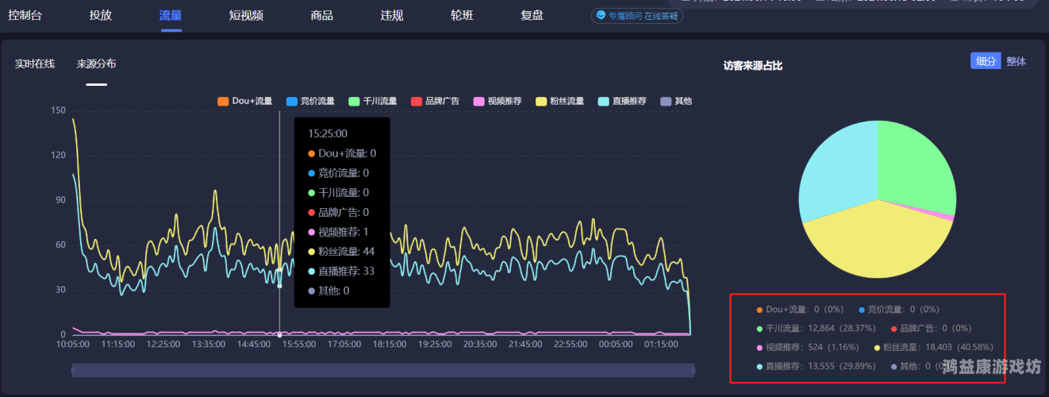Toggle 其他 legend series
This screenshot has width=1049, height=397.
(x=676, y=101)
